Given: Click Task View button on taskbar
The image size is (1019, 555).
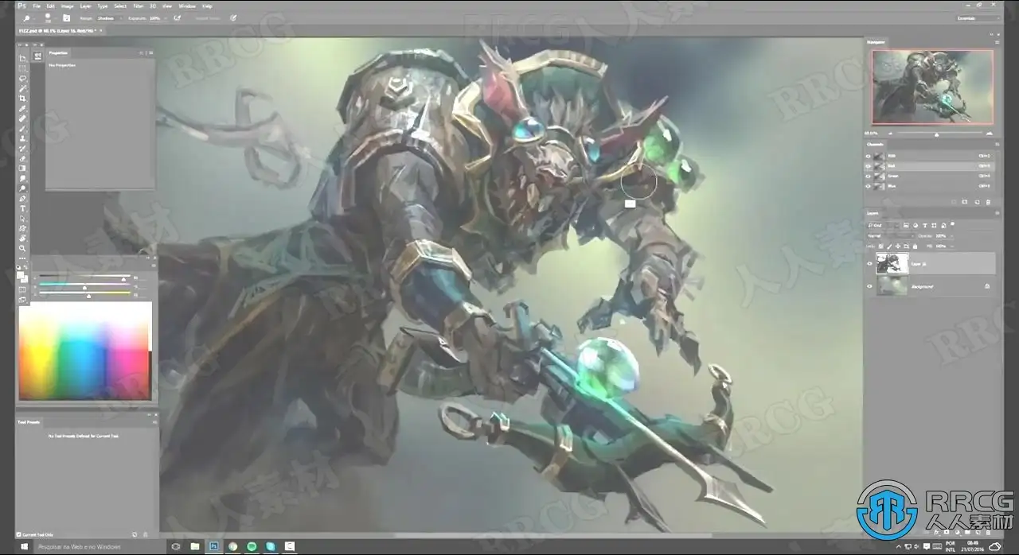Looking at the screenshot, I should click(x=176, y=546).
